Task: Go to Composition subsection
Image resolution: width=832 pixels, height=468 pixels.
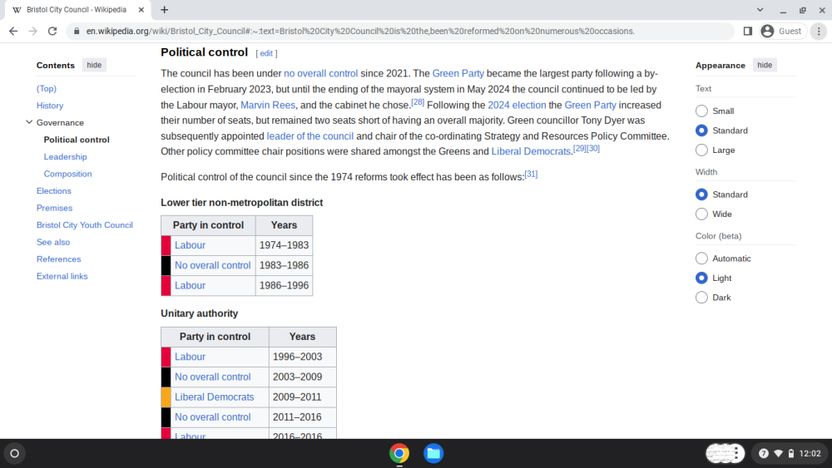Action: click(68, 174)
